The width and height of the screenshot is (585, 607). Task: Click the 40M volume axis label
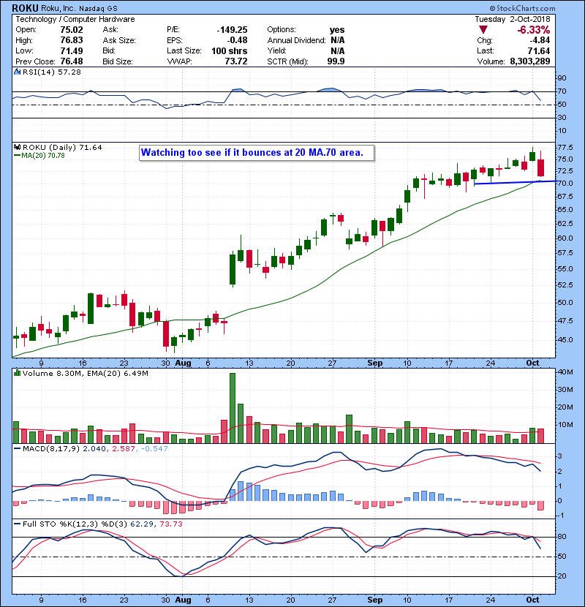565,372
